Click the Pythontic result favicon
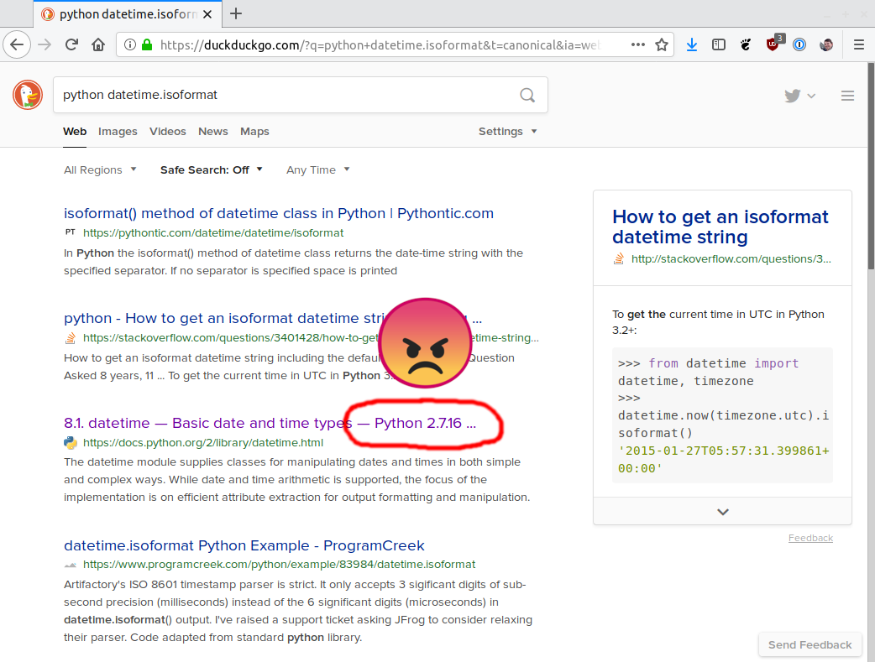The image size is (875, 662). (71, 232)
